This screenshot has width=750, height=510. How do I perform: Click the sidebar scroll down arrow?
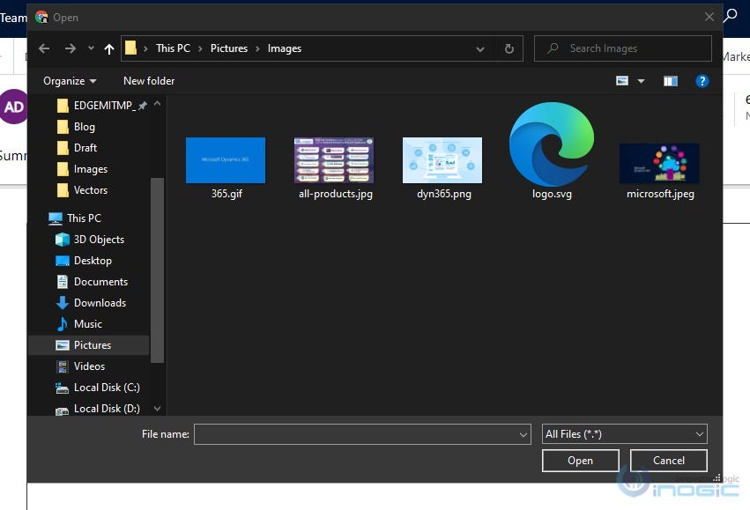pyautogui.click(x=158, y=409)
